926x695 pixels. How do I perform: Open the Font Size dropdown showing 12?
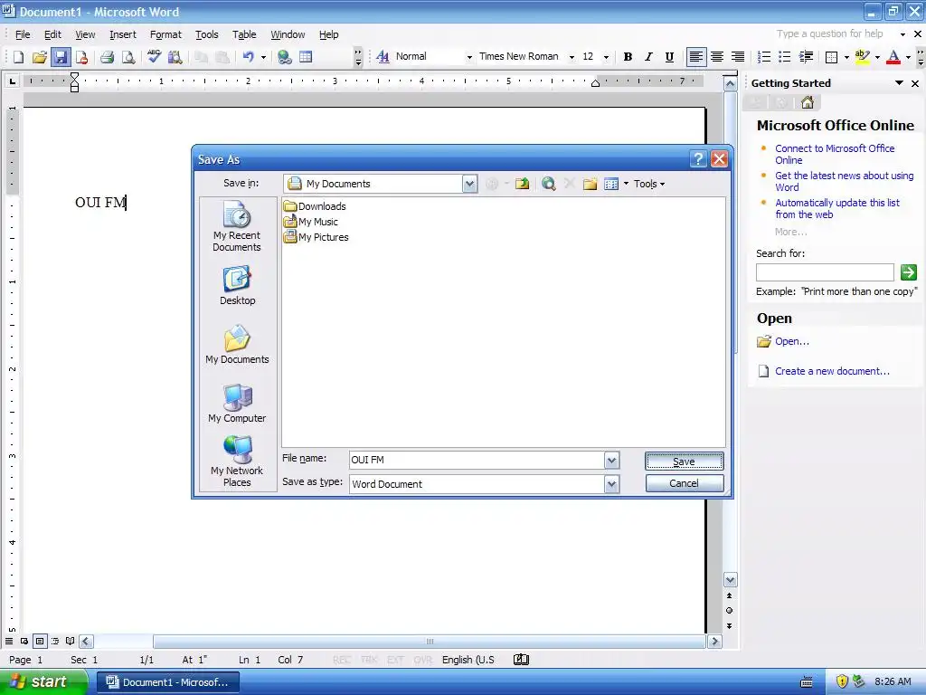tap(606, 57)
